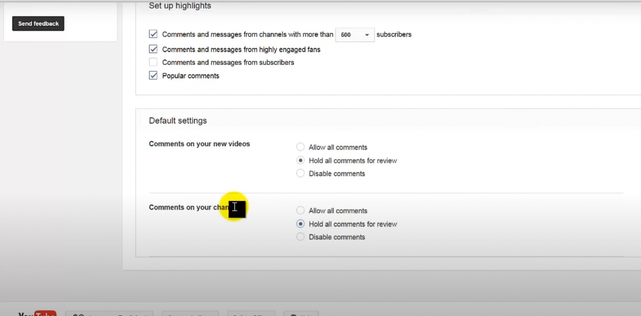
Task: Click the Send feedback button
Action: (x=38, y=24)
